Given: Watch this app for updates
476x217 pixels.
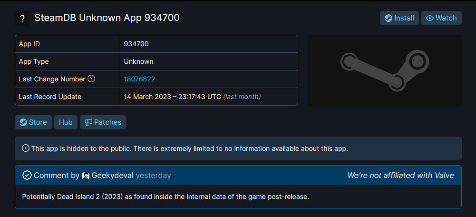Looking at the screenshot, I should click(x=441, y=18).
